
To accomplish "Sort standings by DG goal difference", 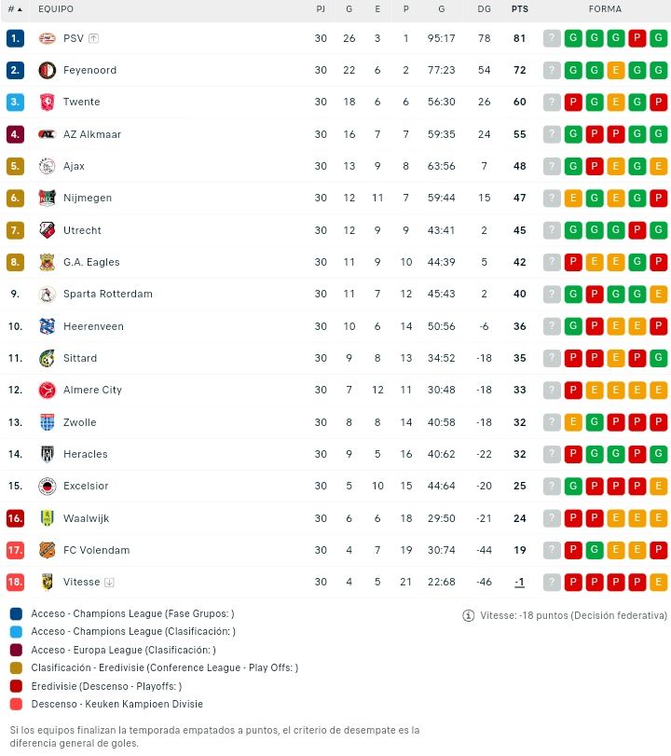I will pos(484,8).
